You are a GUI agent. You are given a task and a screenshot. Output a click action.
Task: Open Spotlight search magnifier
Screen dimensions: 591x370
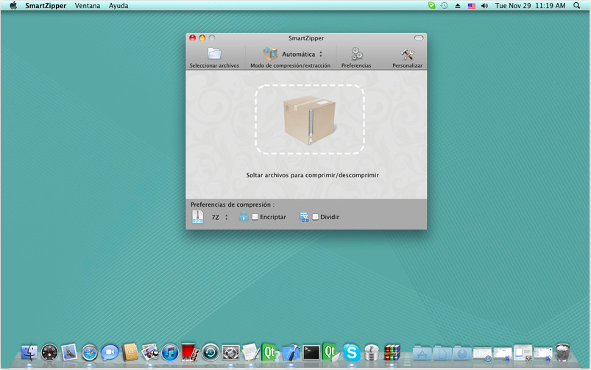(577, 6)
